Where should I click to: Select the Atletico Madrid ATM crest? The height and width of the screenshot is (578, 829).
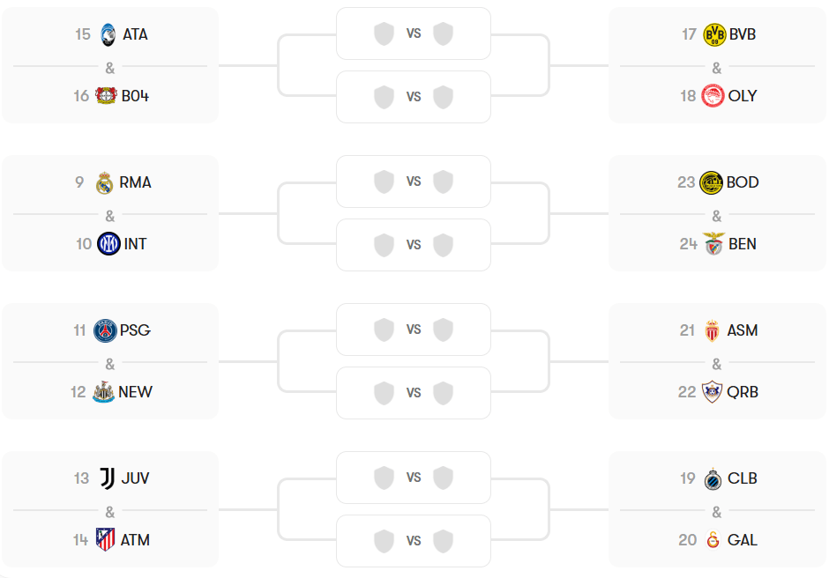[106, 540]
